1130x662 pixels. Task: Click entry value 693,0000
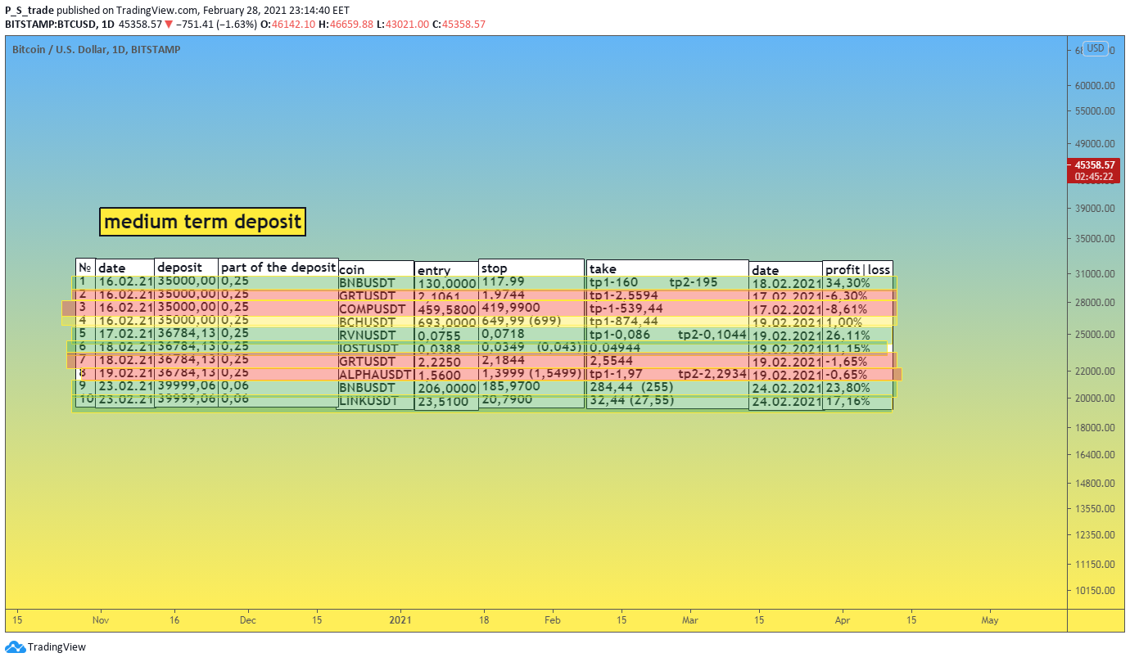click(447, 323)
